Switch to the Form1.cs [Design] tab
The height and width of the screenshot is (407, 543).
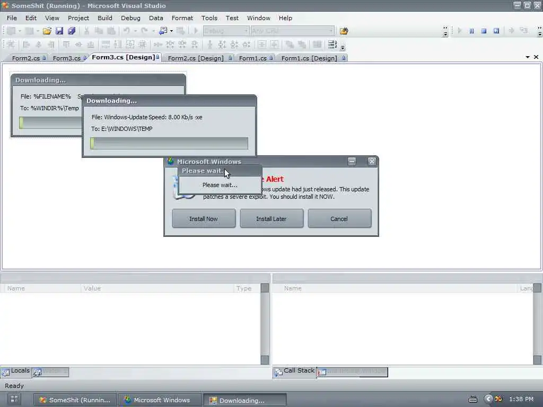[313, 58]
